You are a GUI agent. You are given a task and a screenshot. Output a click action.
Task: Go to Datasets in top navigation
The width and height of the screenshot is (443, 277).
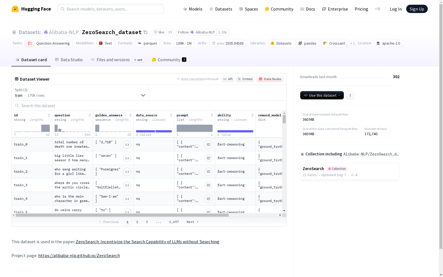point(221,9)
